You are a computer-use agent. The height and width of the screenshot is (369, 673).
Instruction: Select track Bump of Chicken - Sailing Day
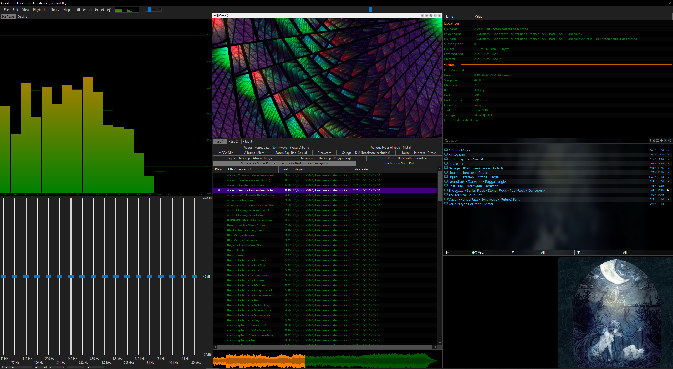click(x=325, y=305)
